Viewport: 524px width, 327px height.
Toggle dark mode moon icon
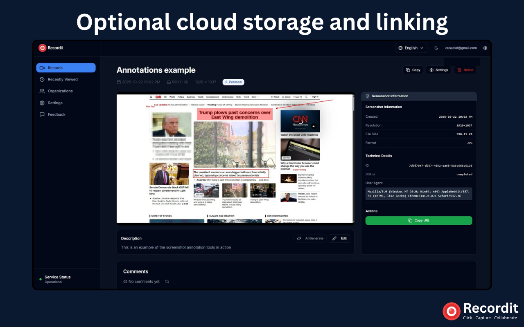coord(436,48)
